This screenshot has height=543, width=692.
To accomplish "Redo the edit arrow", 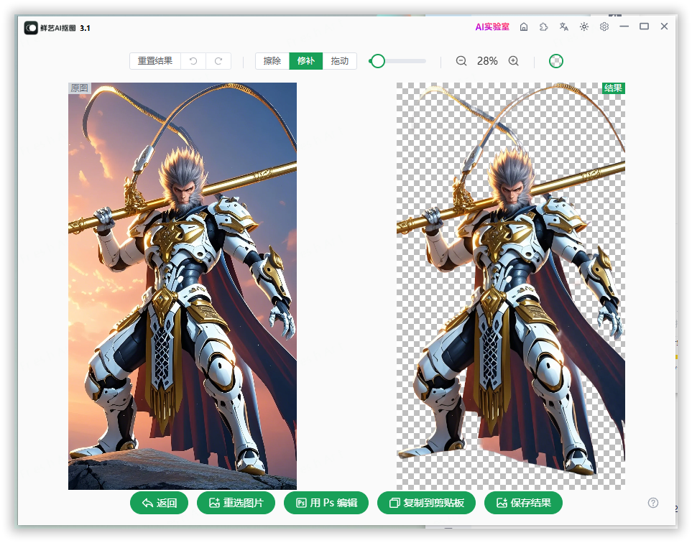I will coord(218,61).
